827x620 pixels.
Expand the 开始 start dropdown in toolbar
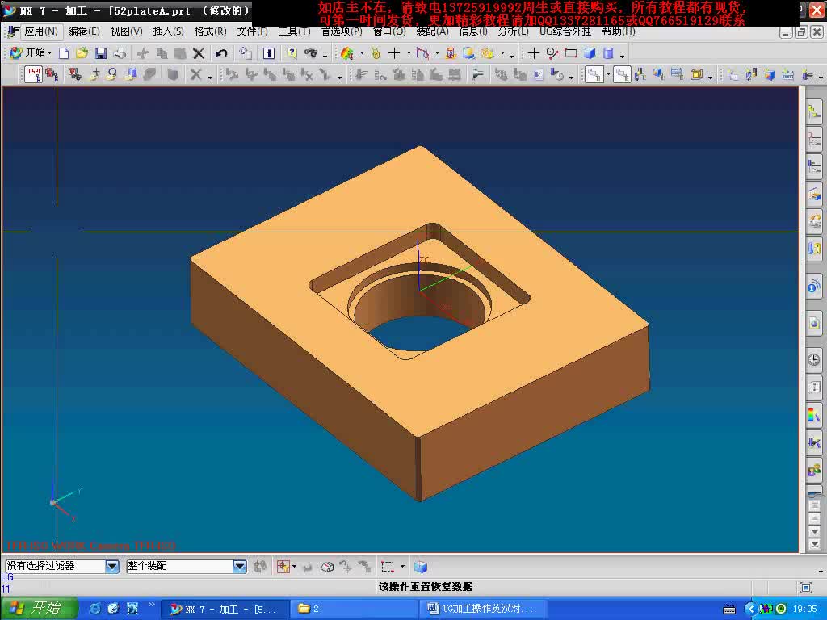pyautogui.click(x=49, y=52)
